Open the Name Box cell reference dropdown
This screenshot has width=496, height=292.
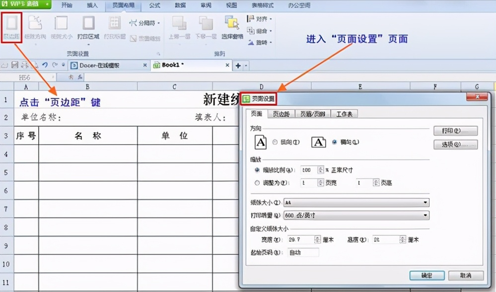coord(53,77)
